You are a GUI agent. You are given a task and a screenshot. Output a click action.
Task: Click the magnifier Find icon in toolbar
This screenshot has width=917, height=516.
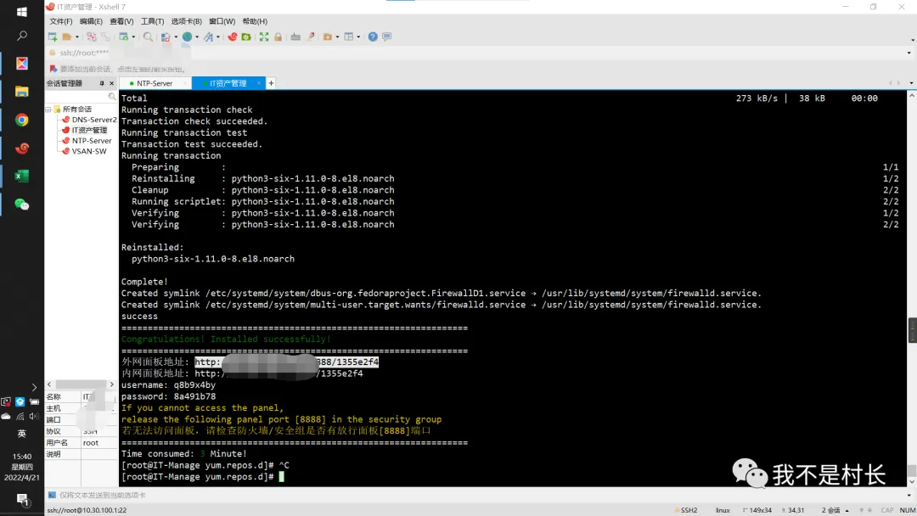pos(148,36)
